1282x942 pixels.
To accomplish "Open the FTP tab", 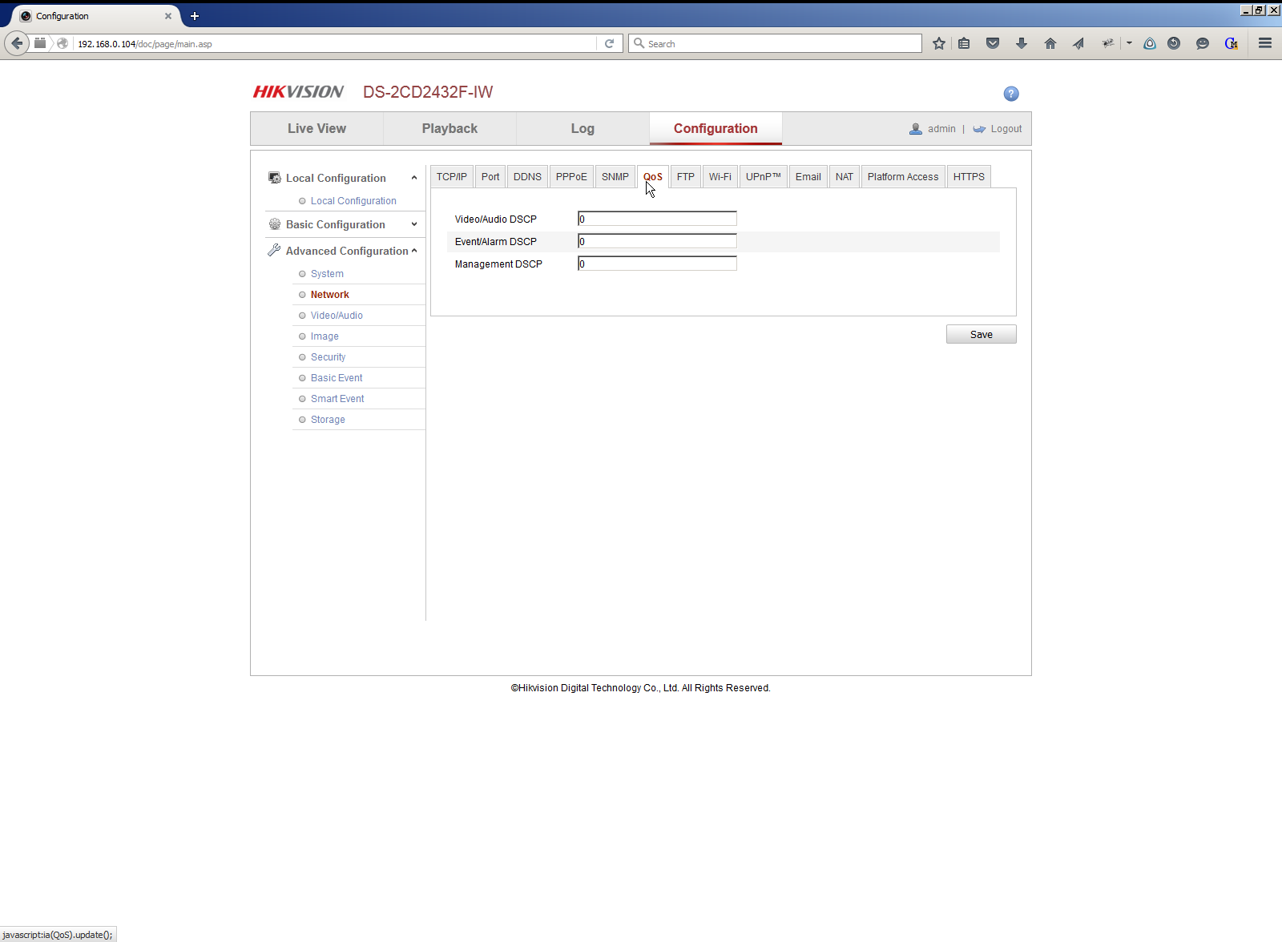I will [686, 177].
